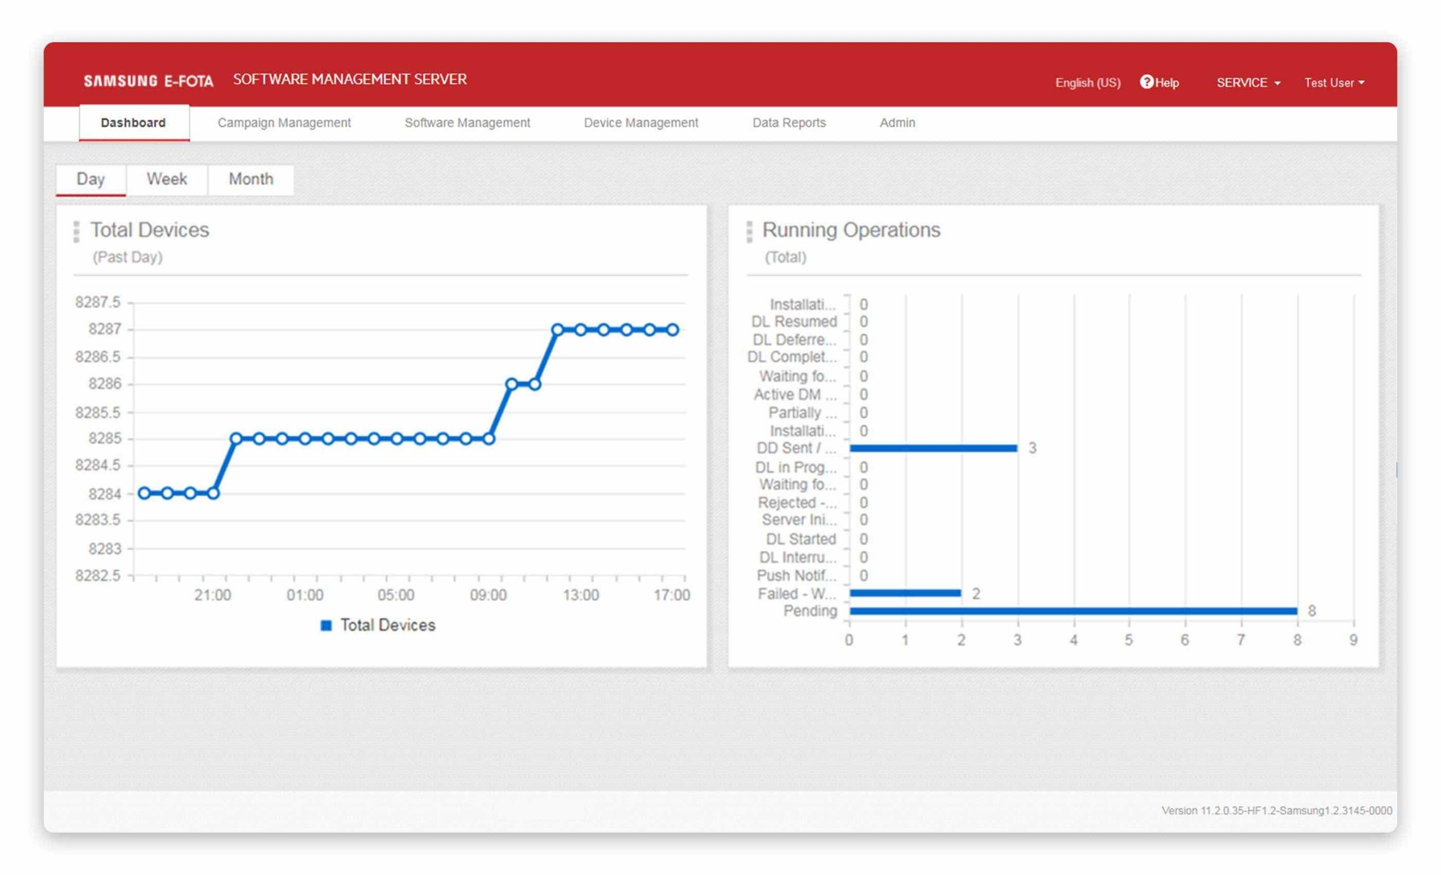Image resolution: width=1441 pixels, height=875 pixels.
Task: Open the Device Management section
Action: (x=641, y=123)
